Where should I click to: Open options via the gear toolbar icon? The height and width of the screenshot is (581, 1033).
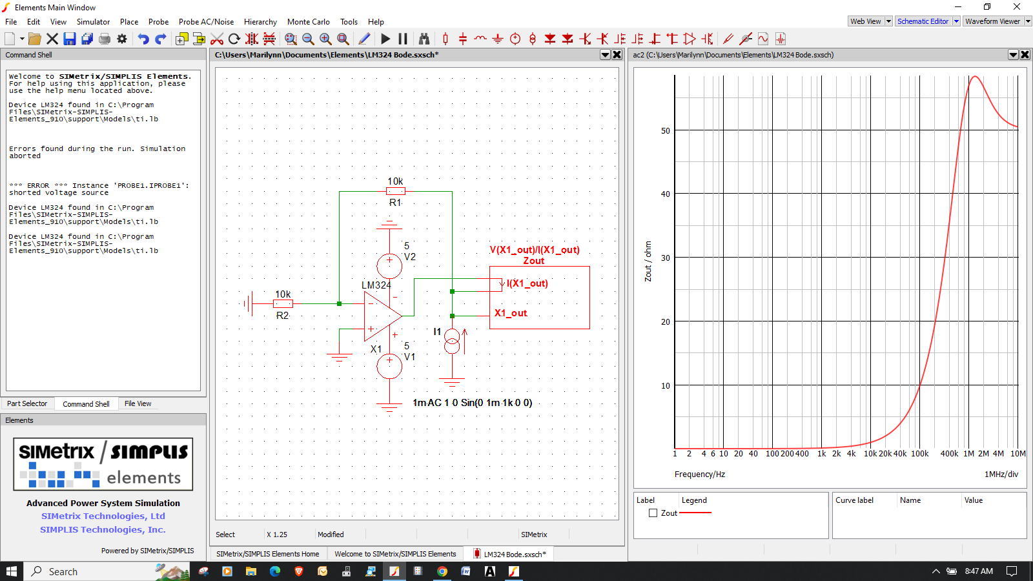coord(122,39)
